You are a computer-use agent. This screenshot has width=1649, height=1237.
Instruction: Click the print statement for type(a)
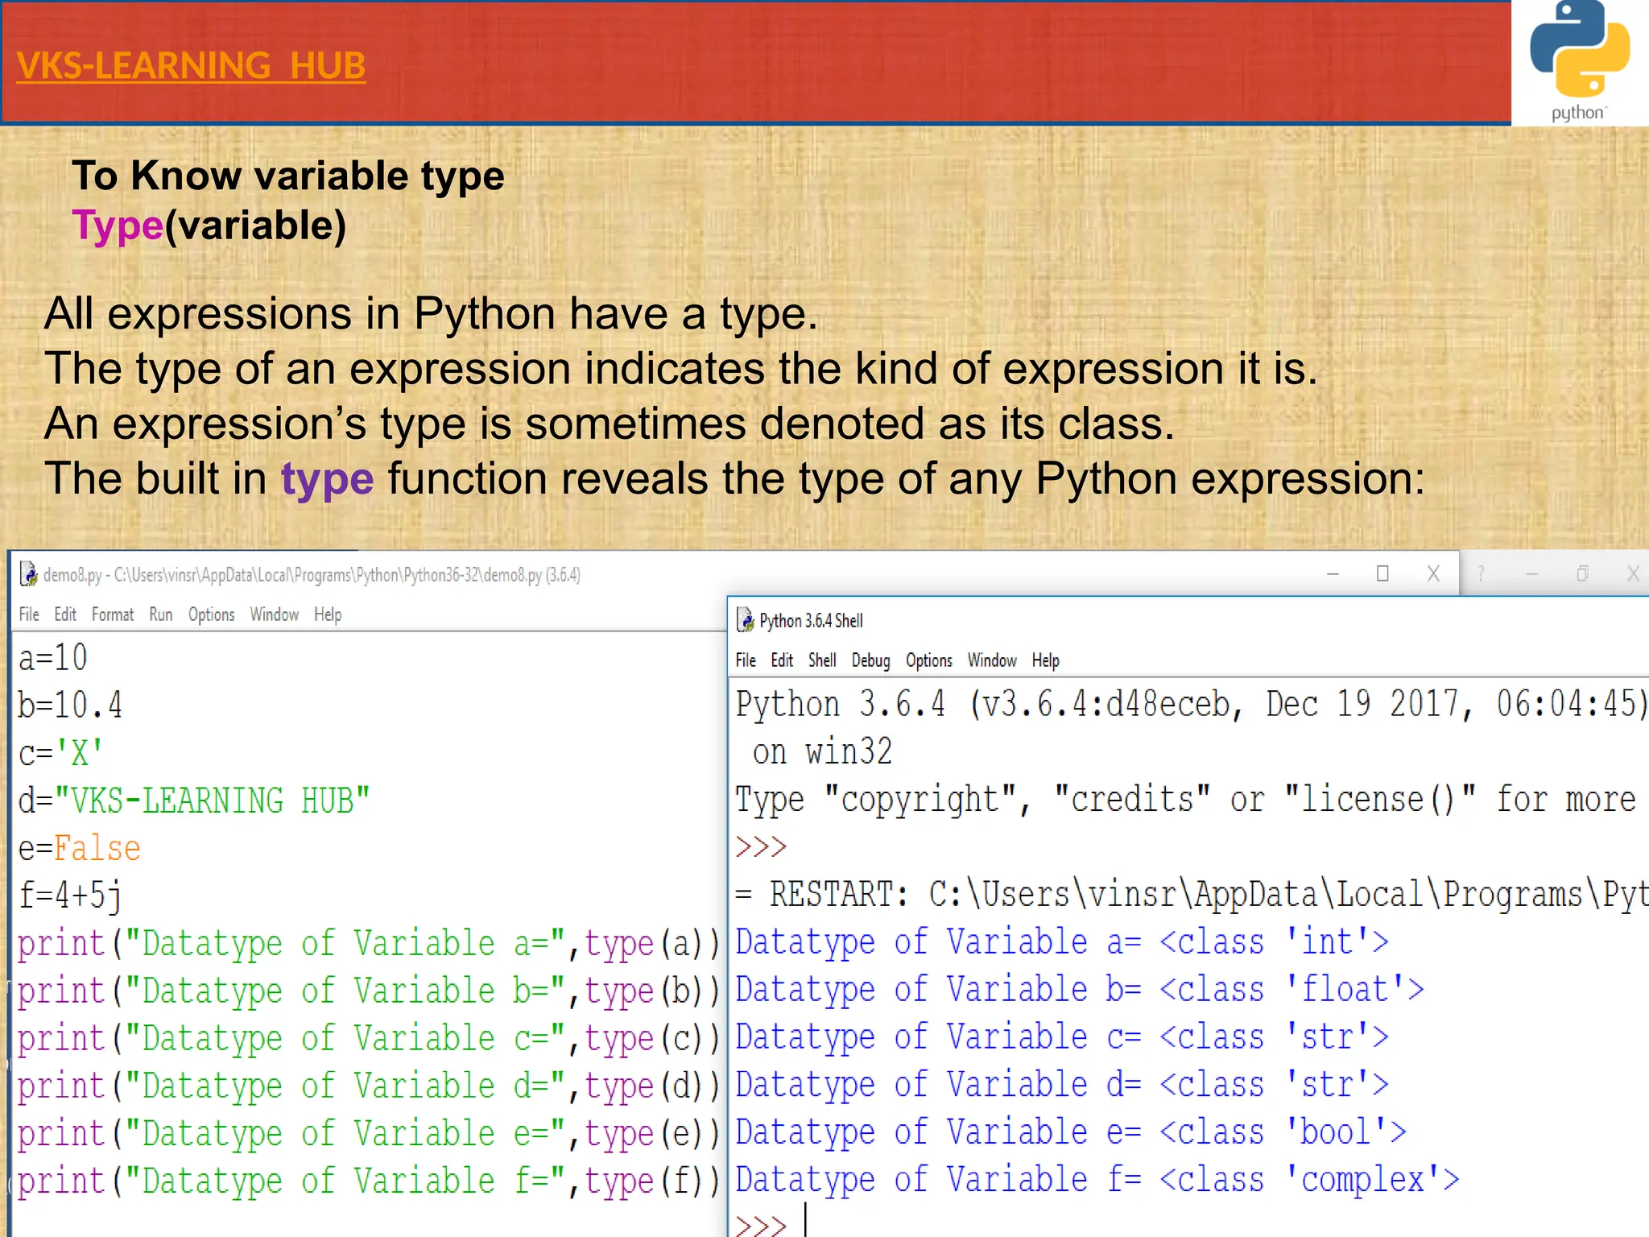(x=368, y=943)
